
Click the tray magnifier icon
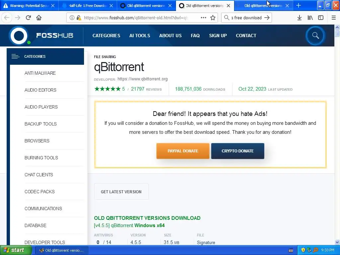pyautogui.click(x=316, y=250)
